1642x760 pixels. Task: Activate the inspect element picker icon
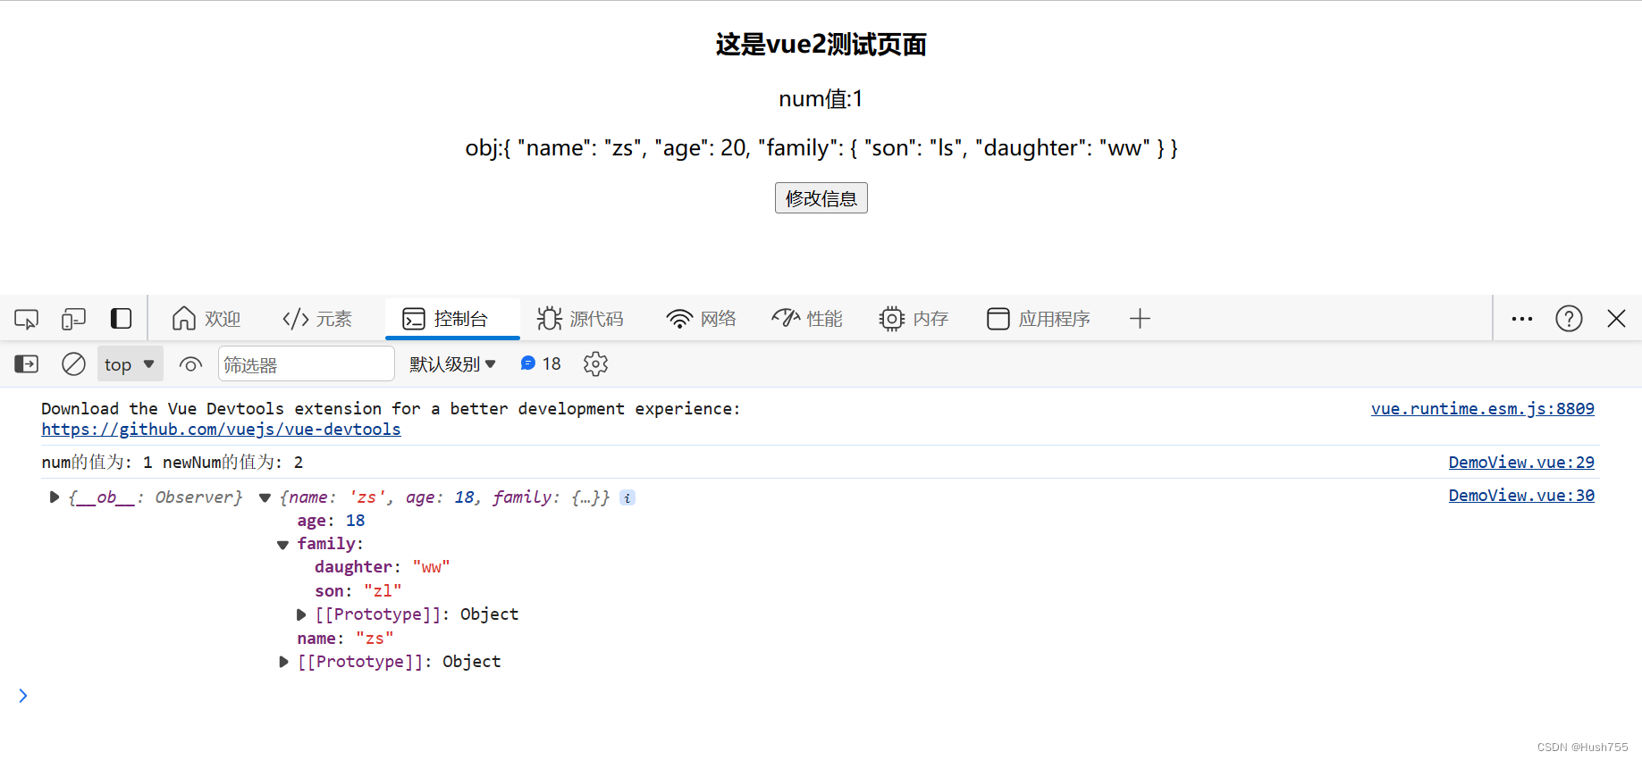[26, 319]
